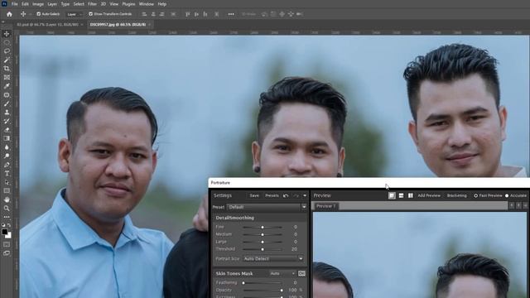Image resolution: width=530 pixels, height=298 pixels.
Task: Open the Settings panel menu arrow
Action: [305, 195]
